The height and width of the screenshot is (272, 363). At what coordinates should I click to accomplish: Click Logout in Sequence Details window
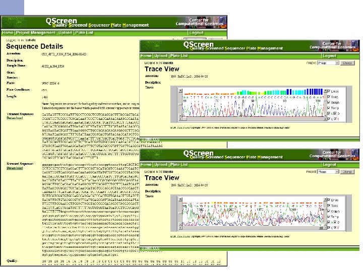196,33
